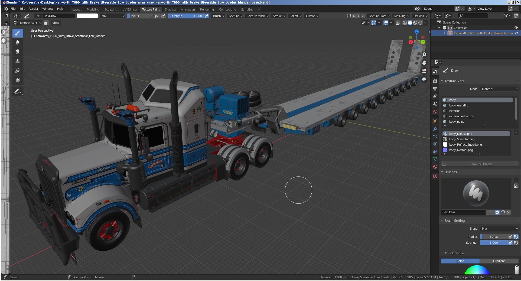This screenshot has width=521, height=281.
Task: Switch color picker to Gradient
Action: [x=499, y=261]
